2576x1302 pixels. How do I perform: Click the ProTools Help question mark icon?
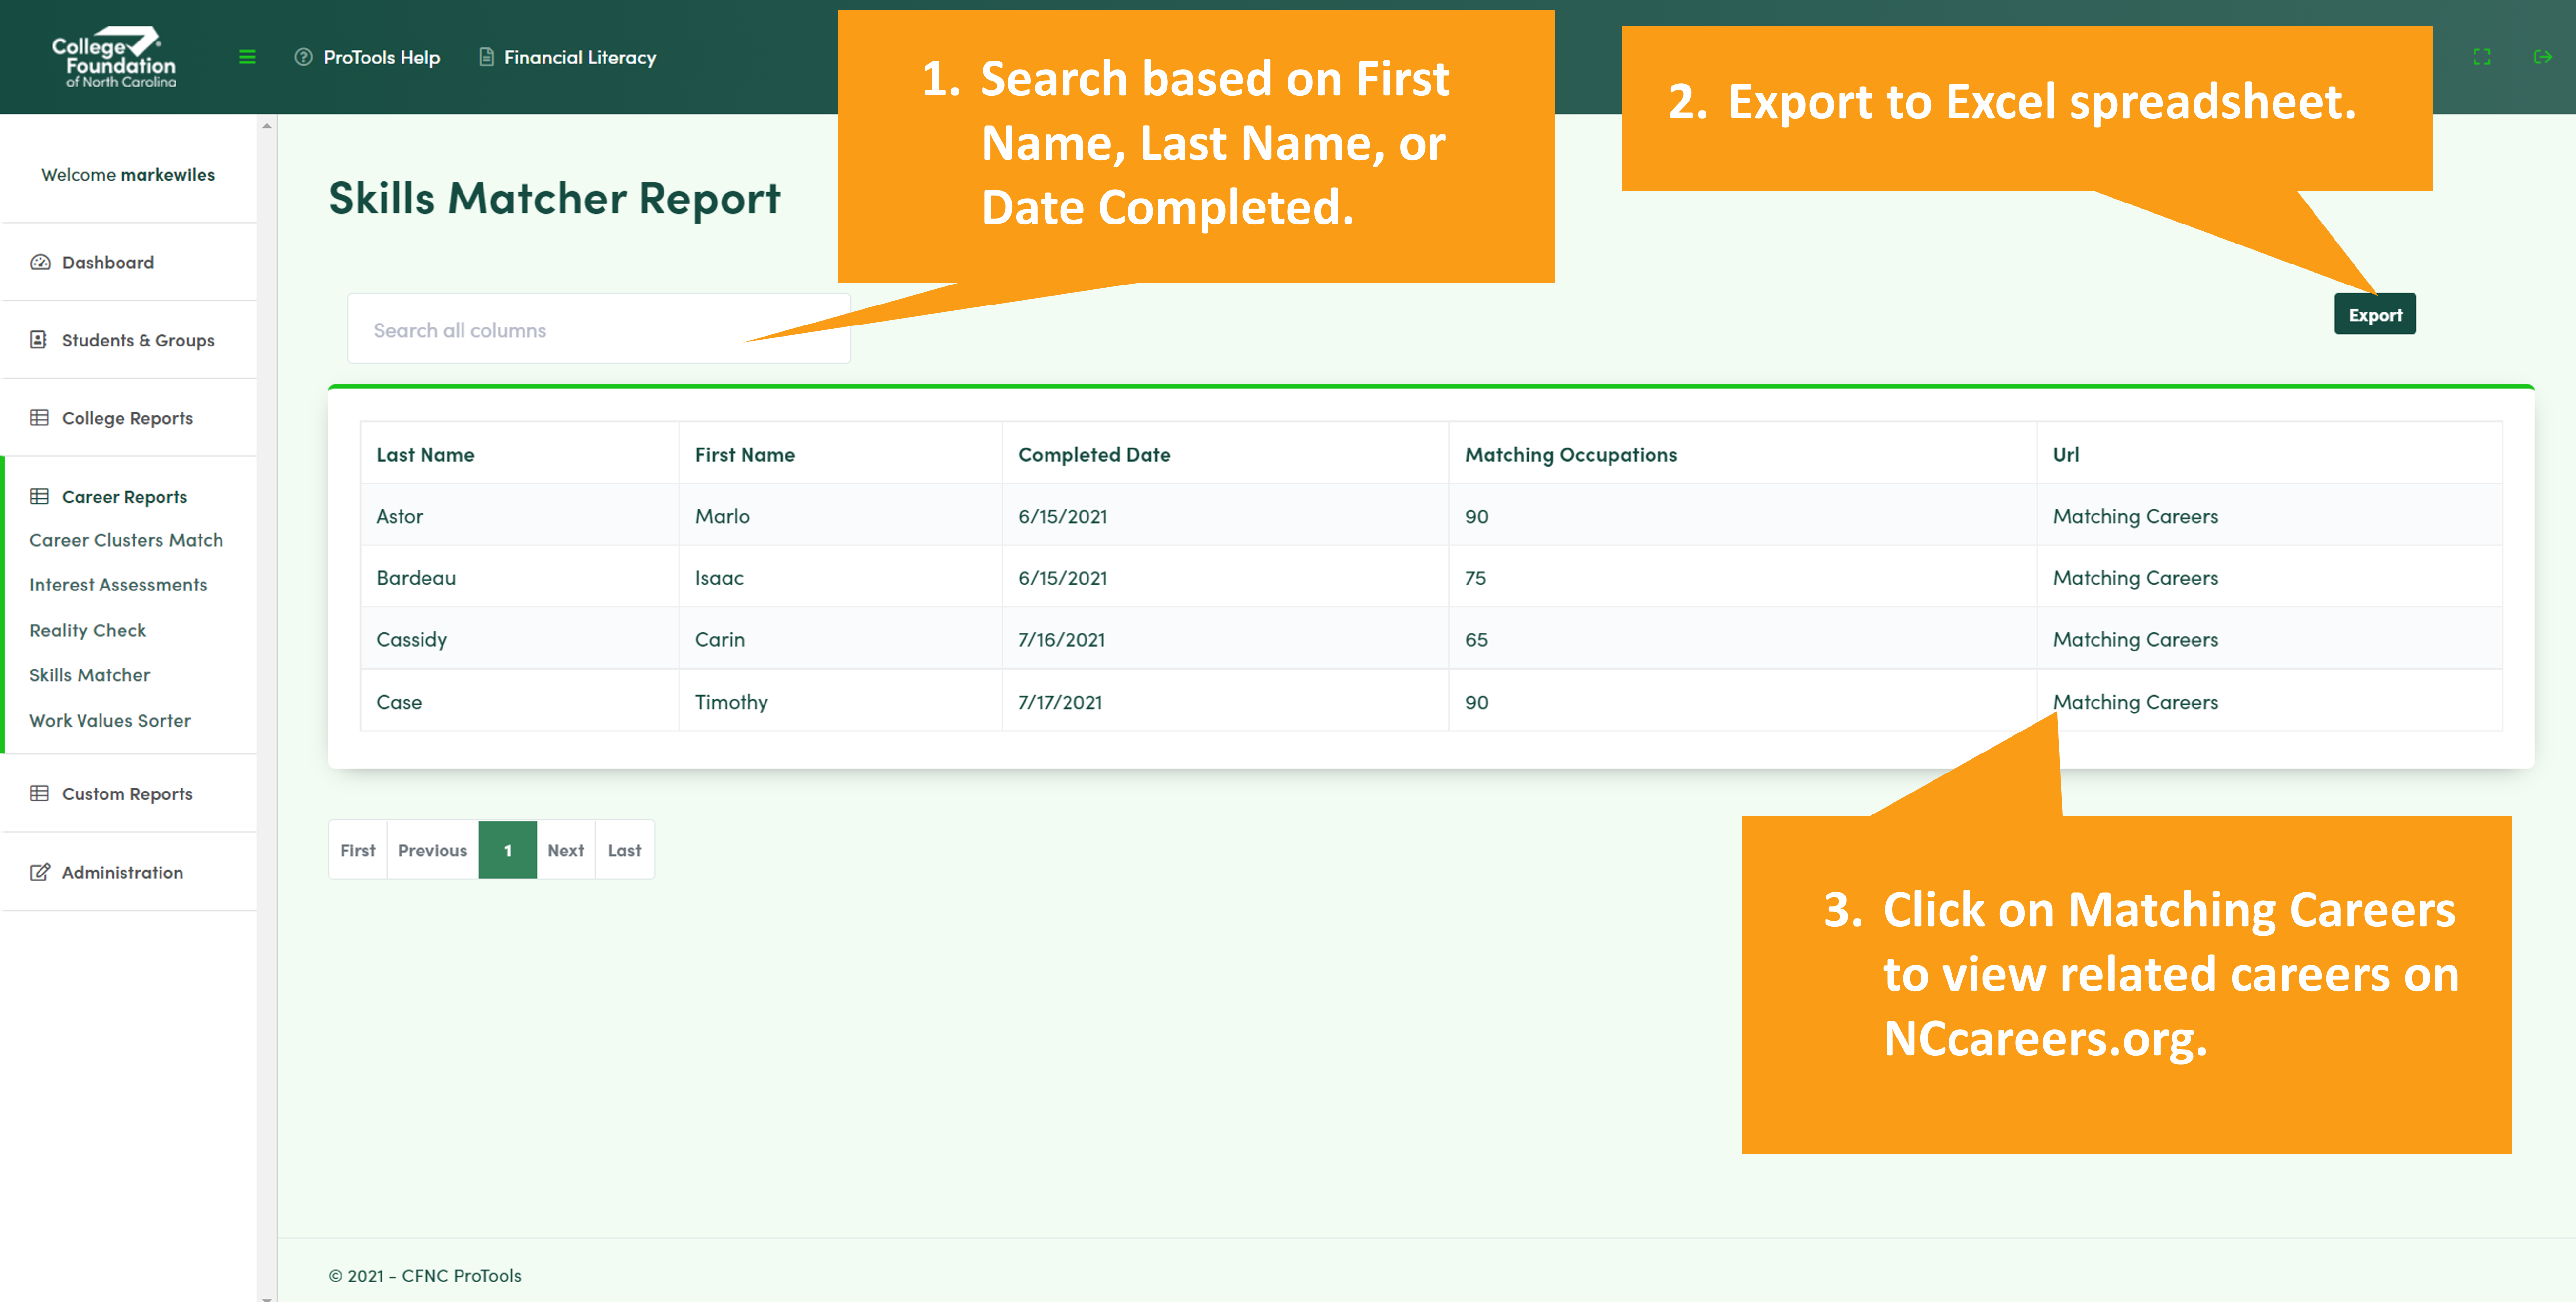point(303,57)
